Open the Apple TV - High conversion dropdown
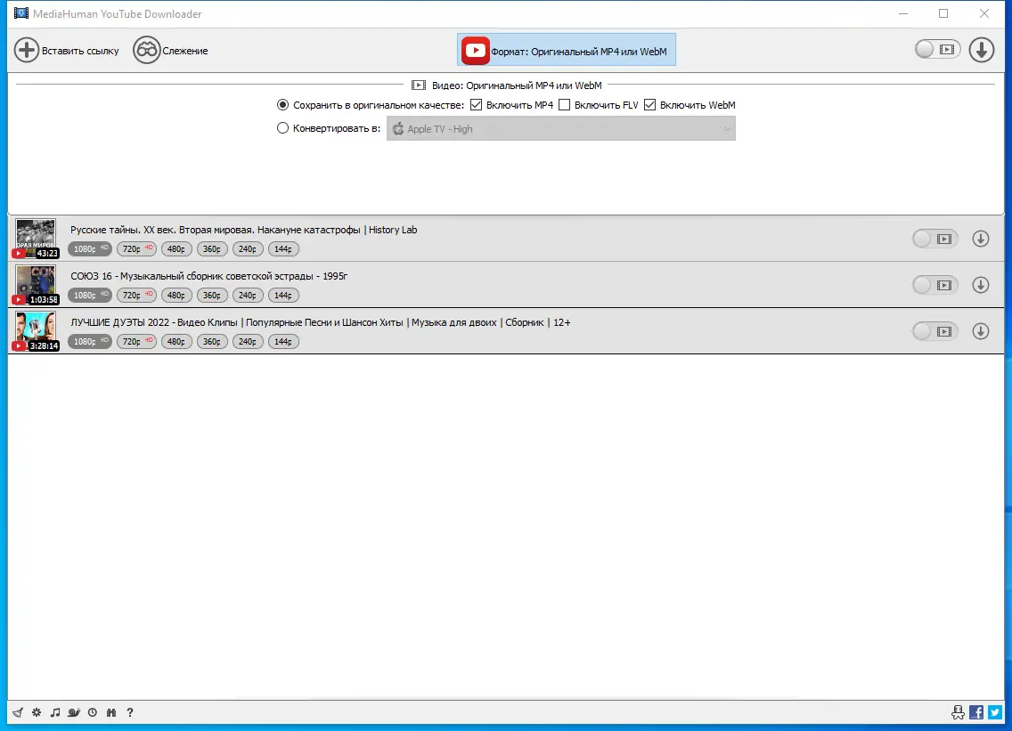Image resolution: width=1012 pixels, height=731 pixels. pyautogui.click(x=561, y=128)
